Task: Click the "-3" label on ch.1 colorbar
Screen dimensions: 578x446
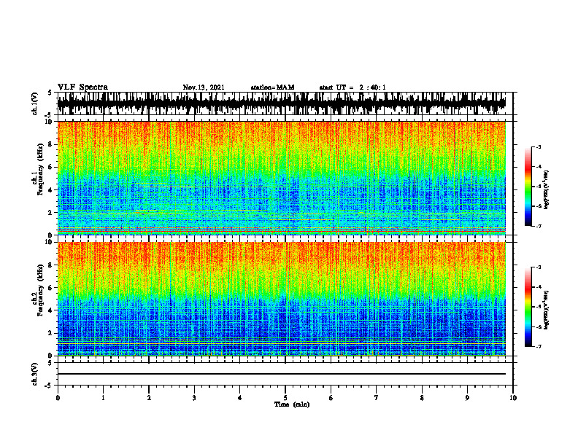Action: coord(539,147)
